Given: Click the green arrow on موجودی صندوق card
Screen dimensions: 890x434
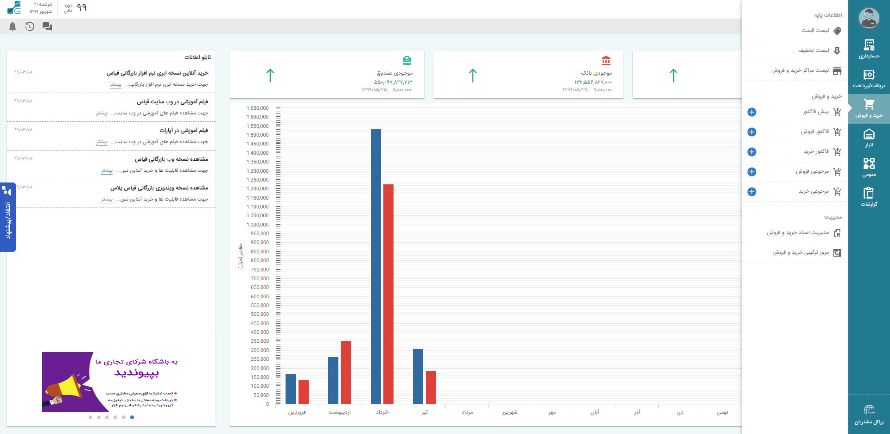Looking at the screenshot, I should coord(270,75).
